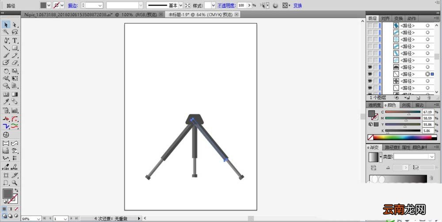Select the Column Graph tool
Image resolution: width=442 pixels, height=222 pixels.
click(x=15, y=110)
